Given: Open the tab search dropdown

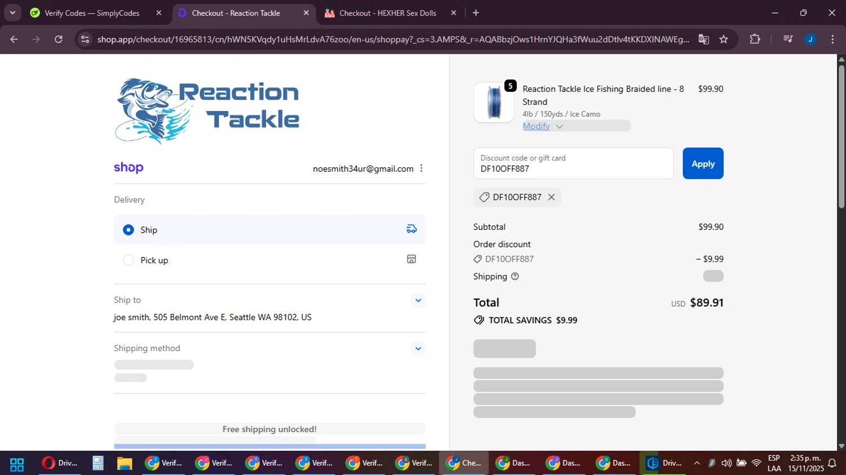Looking at the screenshot, I should coord(12,13).
